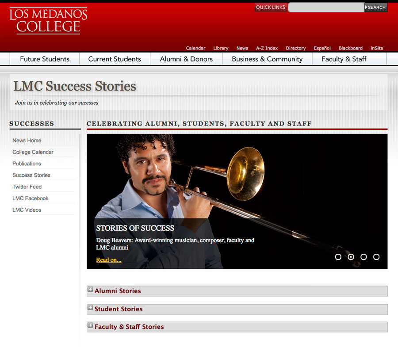Go to the Blackboard link
Image resolution: width=398 pixels, height=351 pixels.
pyautogui.click(x=351, y=48)
